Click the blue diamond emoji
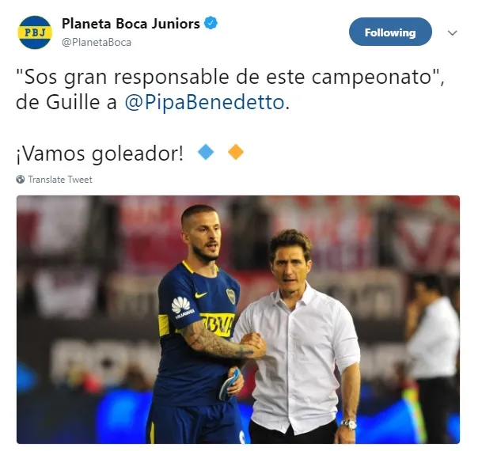The image size is (482, 451). coord(206,152)
